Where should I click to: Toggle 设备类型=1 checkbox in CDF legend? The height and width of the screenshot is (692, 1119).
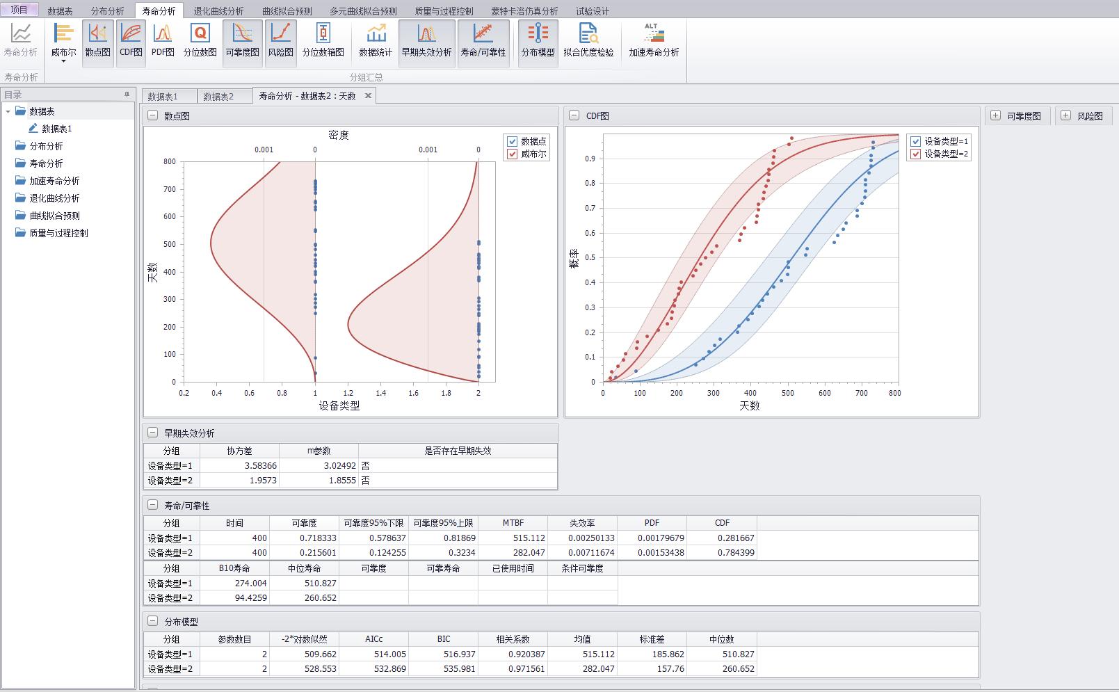coord(916,141)
